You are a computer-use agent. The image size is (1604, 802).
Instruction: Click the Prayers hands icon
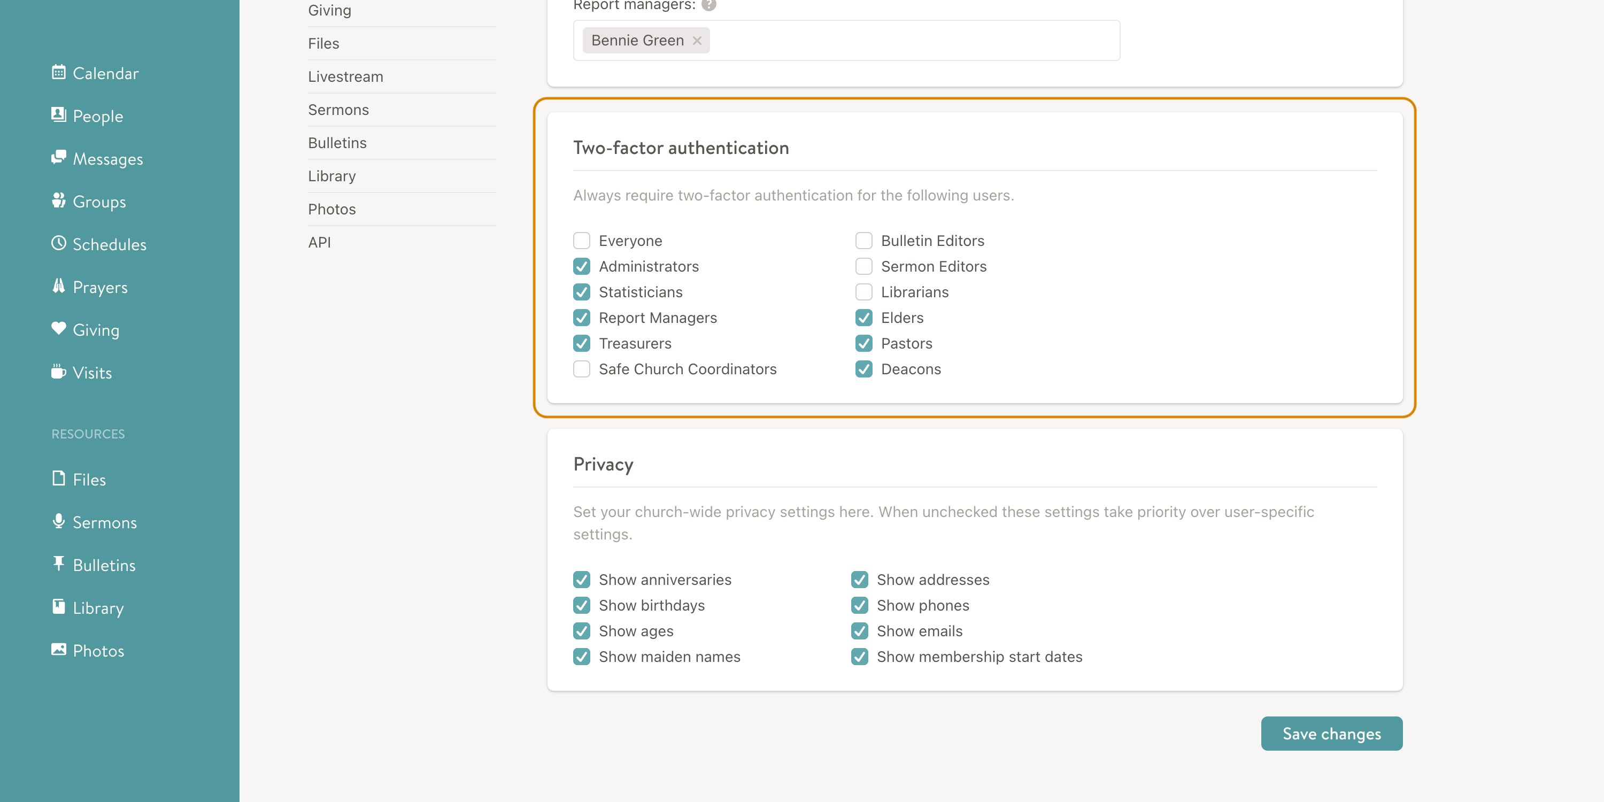point(58,287)
